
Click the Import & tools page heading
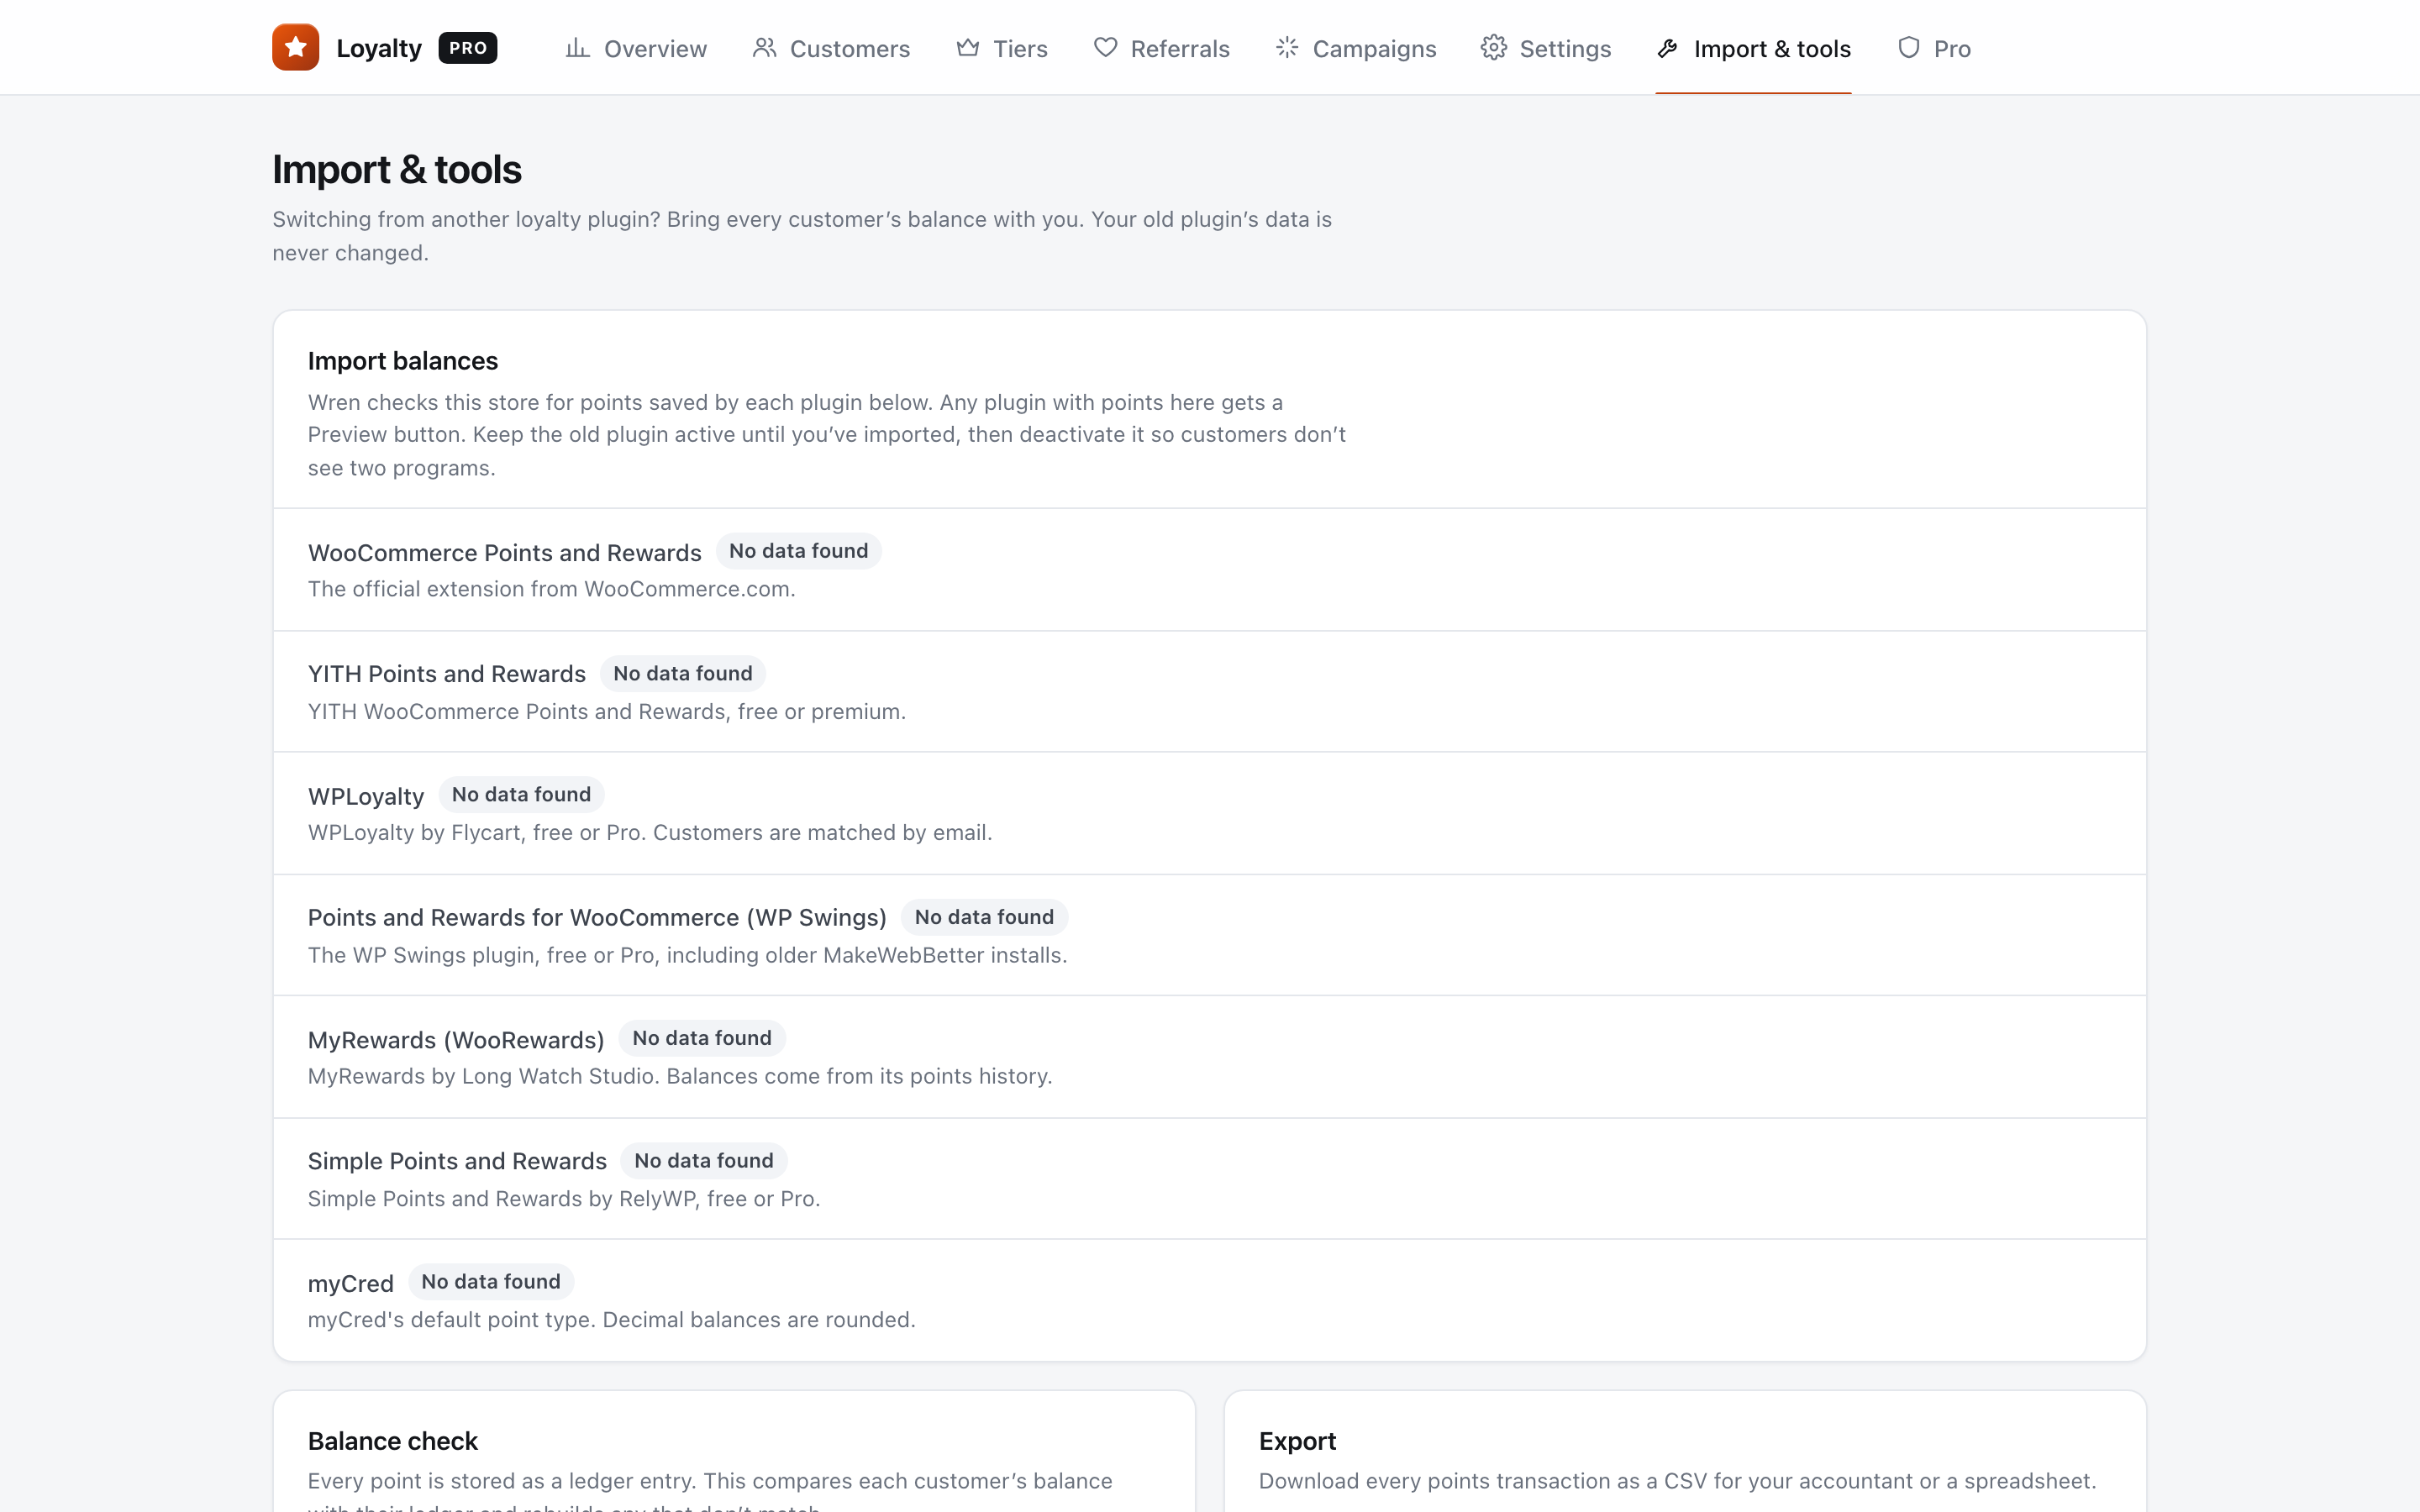(x=397, y=170)
